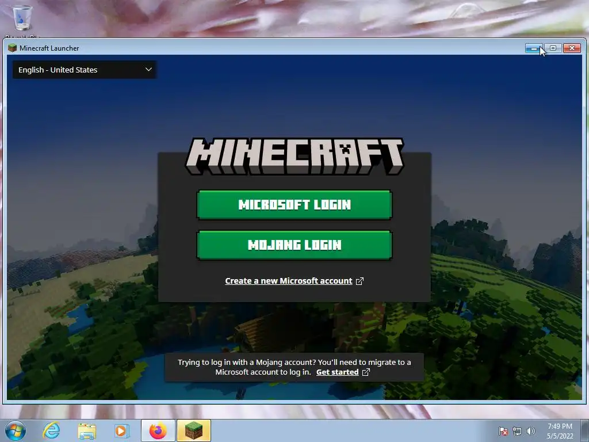This screenshot has width=589, height=442.
Task: Open Windows Media Player from the taskbar
Action: click(121, 430)
